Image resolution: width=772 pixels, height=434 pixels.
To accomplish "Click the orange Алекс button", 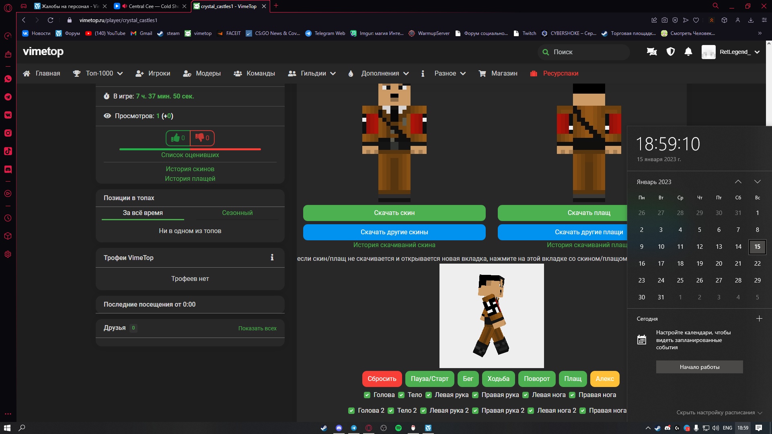I will [x=604, y=379].
